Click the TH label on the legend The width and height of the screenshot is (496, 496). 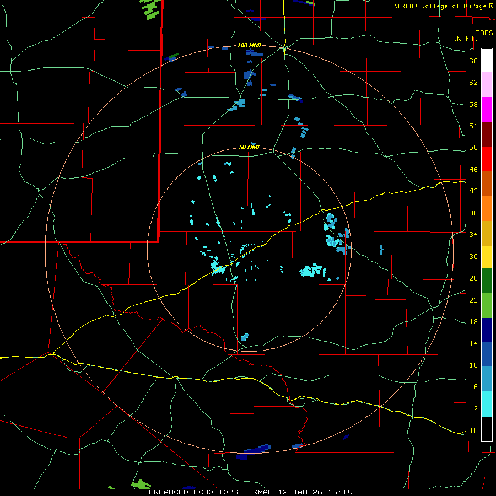pos(473,430)
